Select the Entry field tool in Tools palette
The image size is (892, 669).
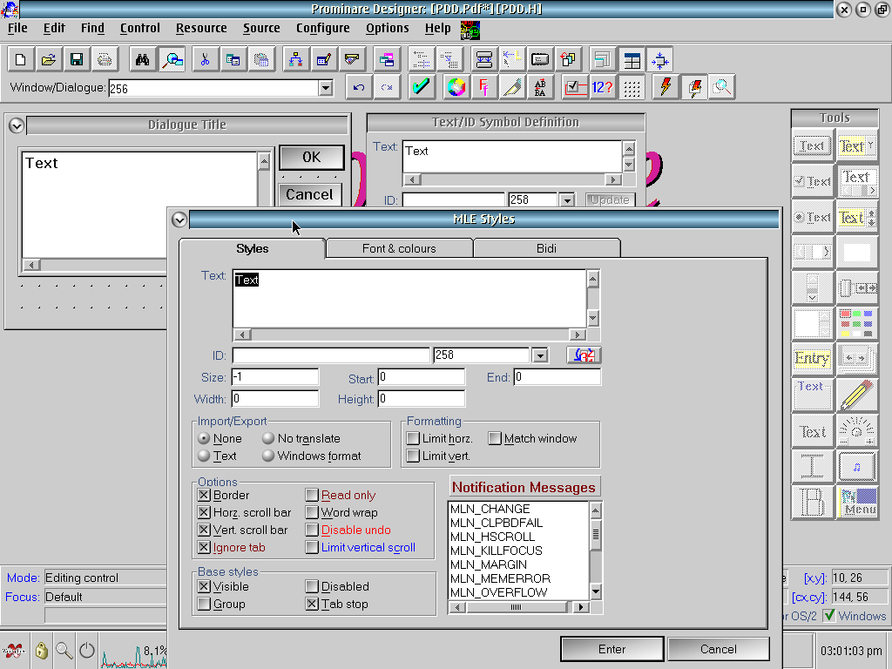point(813,358)
